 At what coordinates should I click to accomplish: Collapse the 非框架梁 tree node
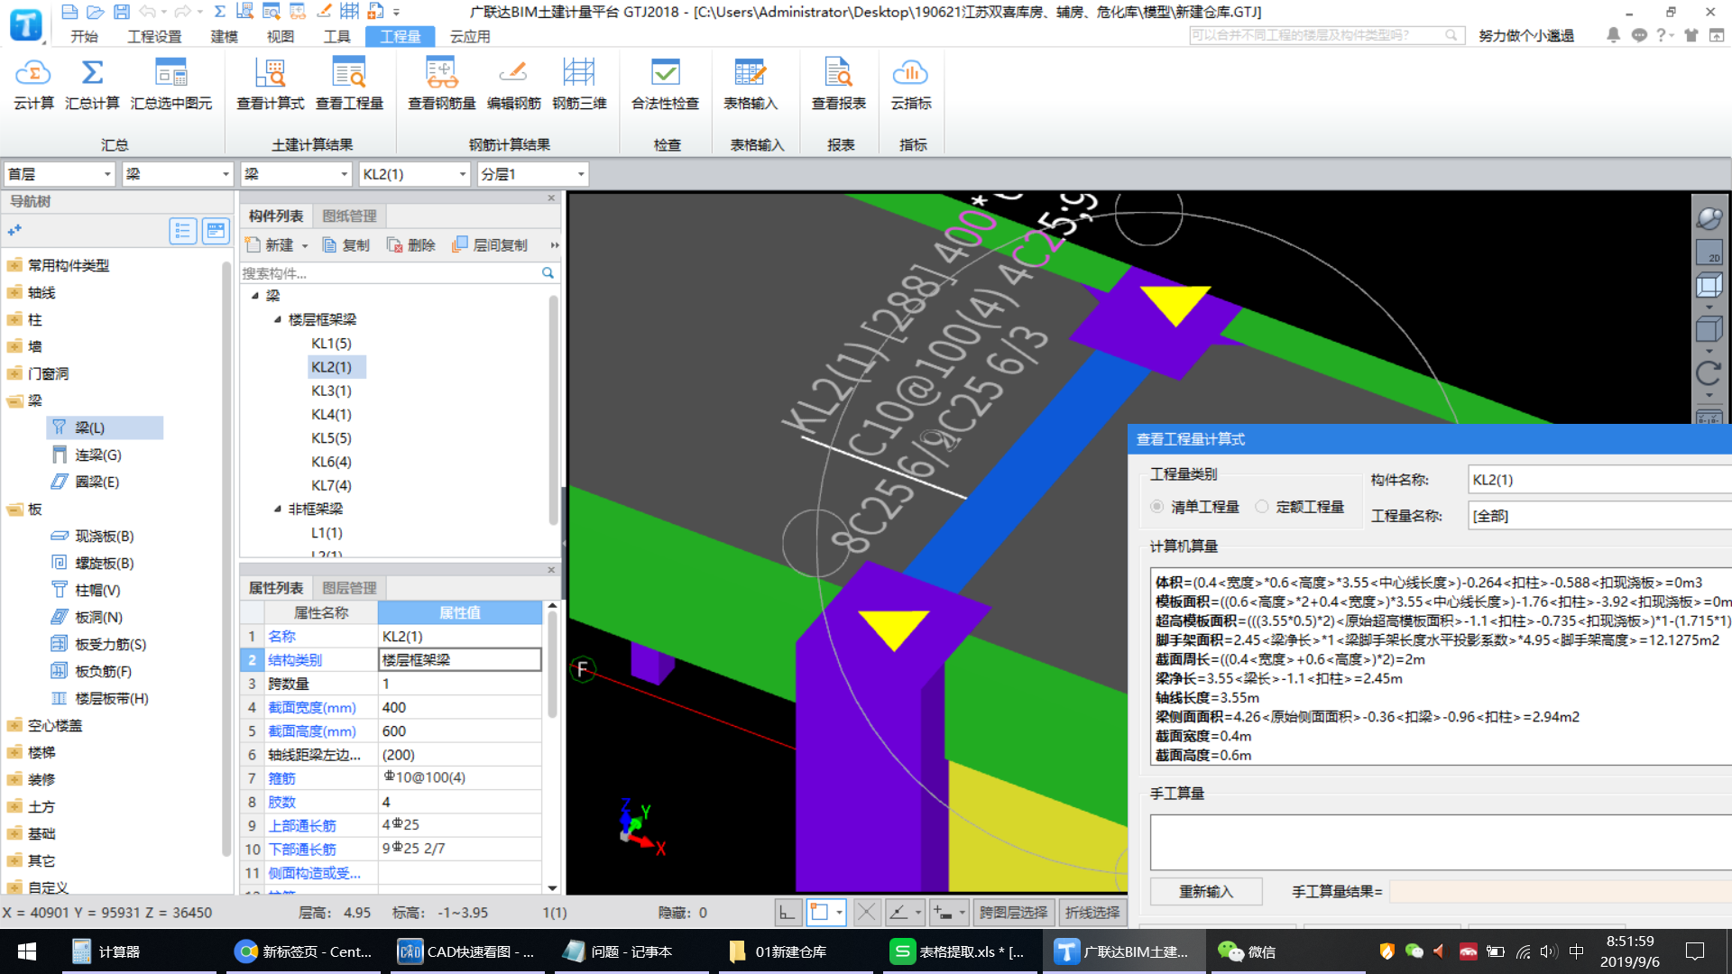[278, 509]
